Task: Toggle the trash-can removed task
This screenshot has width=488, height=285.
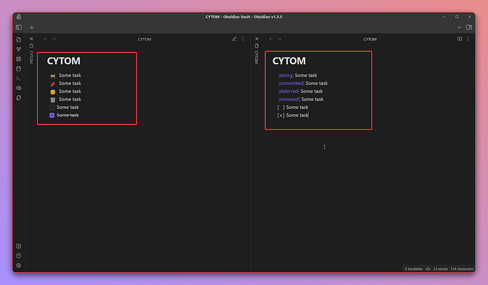Action: (52, 99)
